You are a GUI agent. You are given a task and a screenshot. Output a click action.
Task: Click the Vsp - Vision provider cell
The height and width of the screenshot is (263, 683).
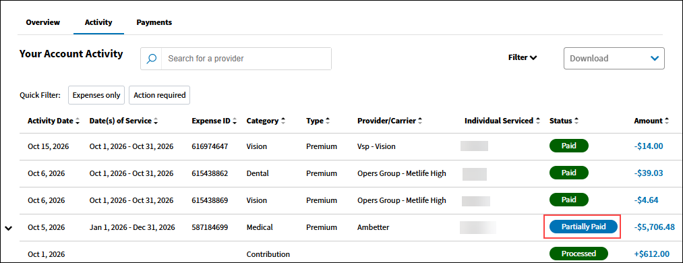click(x=376, y=146)
